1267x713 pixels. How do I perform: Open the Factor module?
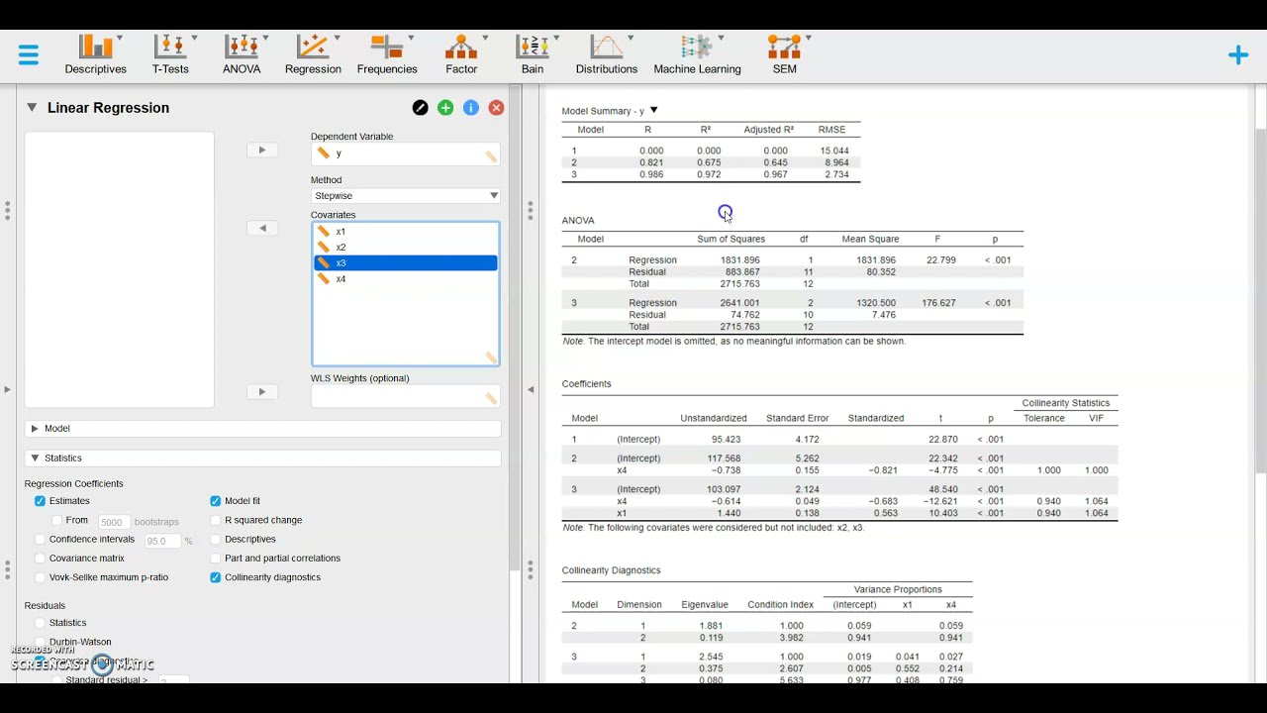click(x=461, y=54)
